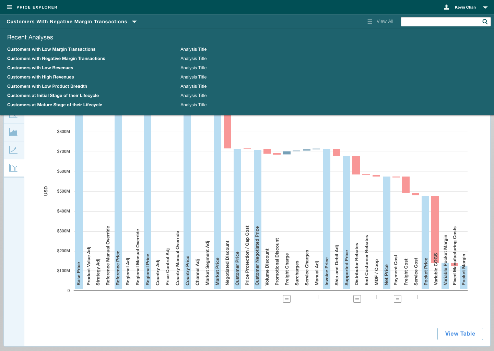This screenshot has width=494, height=351.
Task: Expand the Kevin Chan user dropdown
Action: 485,7
